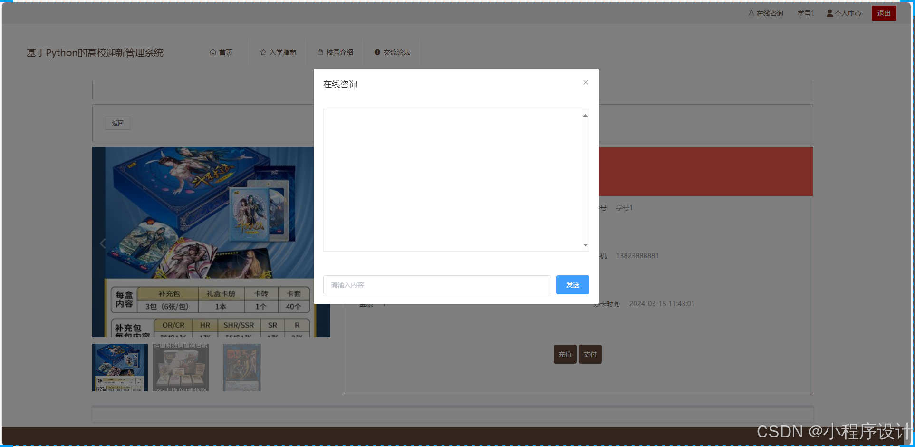915x447 pixels.
Task: Click carousel previous arrow on main image
Action: 103,243
